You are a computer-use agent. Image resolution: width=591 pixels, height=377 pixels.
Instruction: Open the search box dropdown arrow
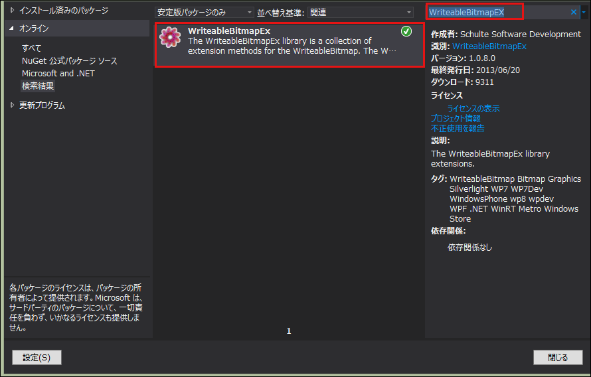(584, 12)
